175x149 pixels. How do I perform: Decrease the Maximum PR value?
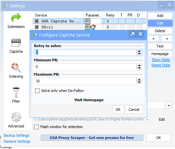[x=139, y=82]
